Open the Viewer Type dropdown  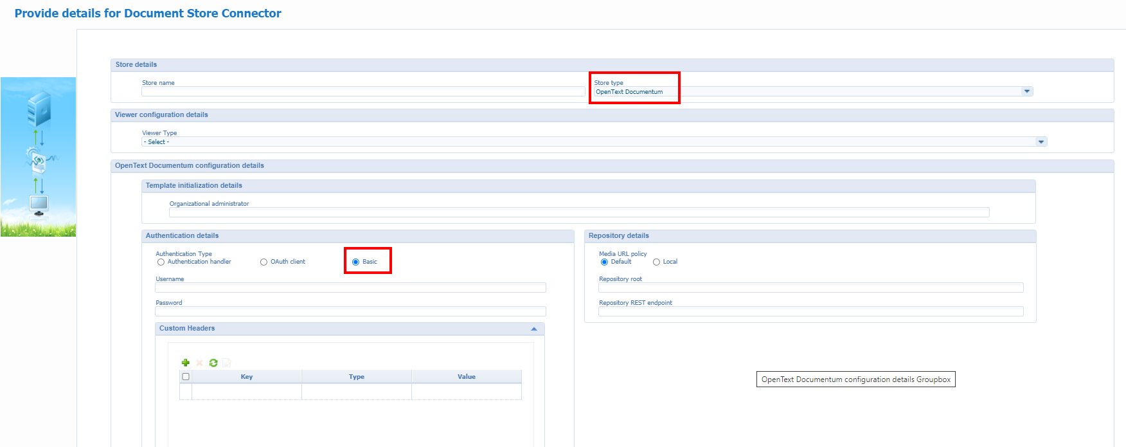click(594, 141)
